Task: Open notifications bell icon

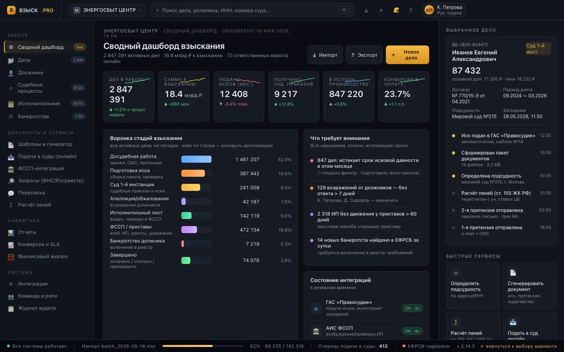Action: (x=396, y=10)
